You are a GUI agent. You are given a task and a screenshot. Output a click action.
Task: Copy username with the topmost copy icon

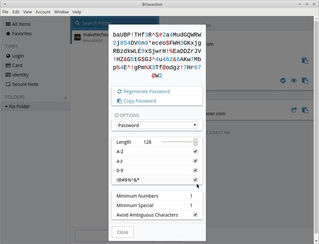305,61
